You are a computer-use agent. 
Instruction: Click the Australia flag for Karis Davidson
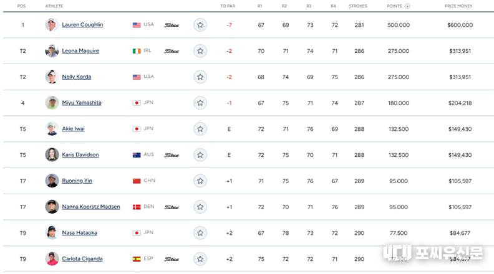click(137, 155)
